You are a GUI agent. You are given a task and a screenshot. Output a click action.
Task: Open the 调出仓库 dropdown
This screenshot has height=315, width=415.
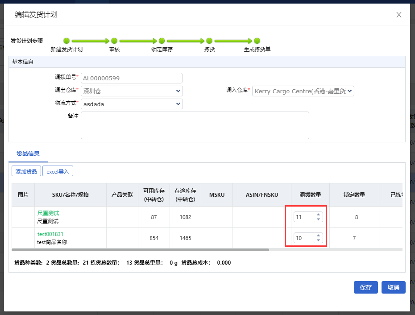132,91
